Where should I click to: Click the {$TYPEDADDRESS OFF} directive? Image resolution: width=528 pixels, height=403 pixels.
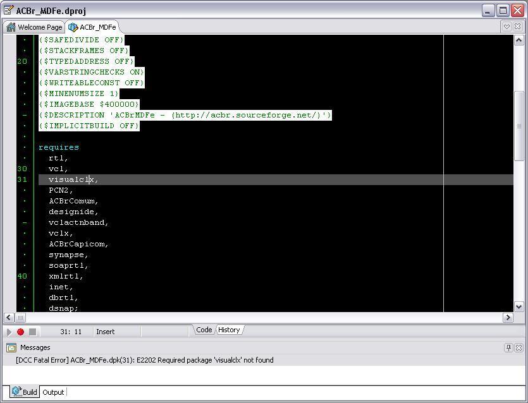[x=87, y=61]
